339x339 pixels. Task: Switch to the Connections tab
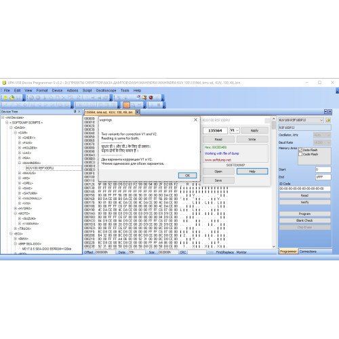pyautogui.click(x=308, y=252)
